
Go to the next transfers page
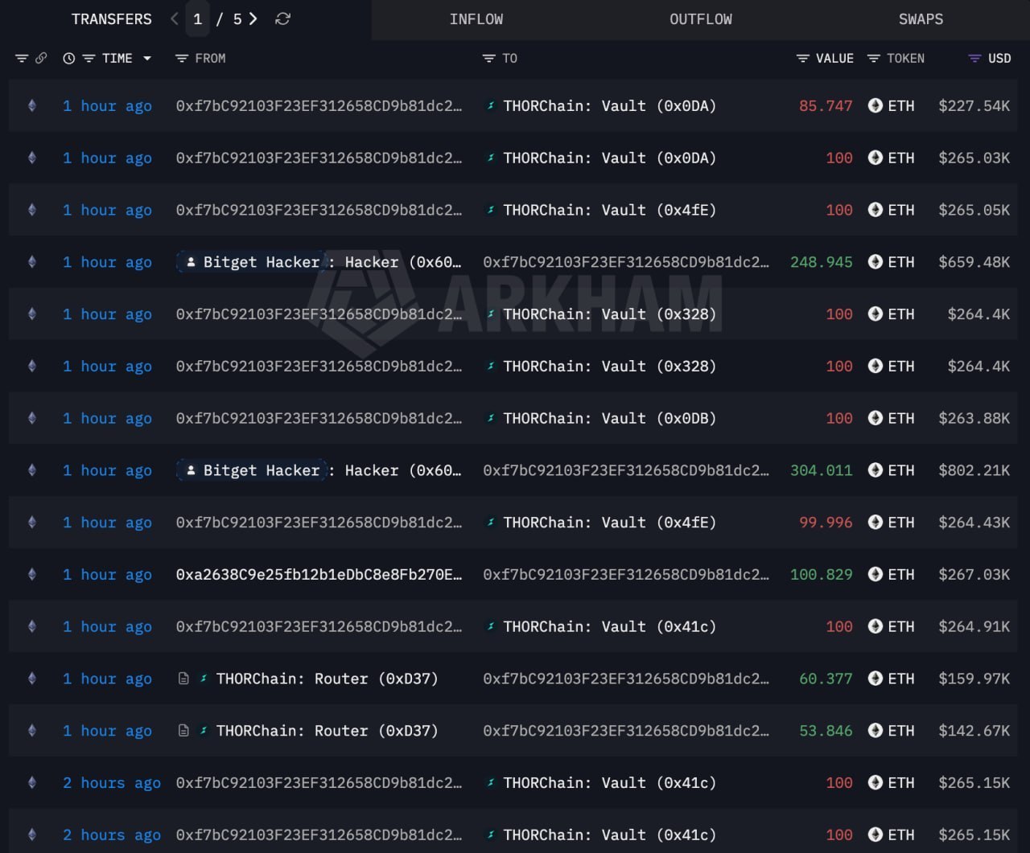pyautogui.click(x=253, y=18)
